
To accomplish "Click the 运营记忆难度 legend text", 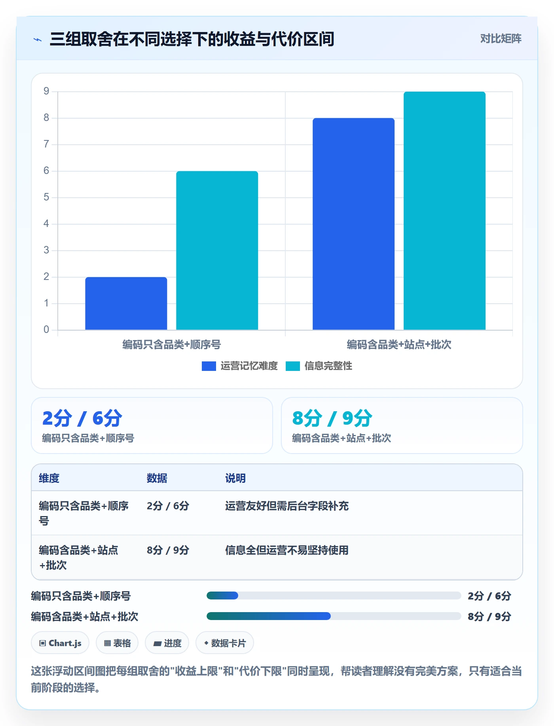I will (x=249, y=366).
